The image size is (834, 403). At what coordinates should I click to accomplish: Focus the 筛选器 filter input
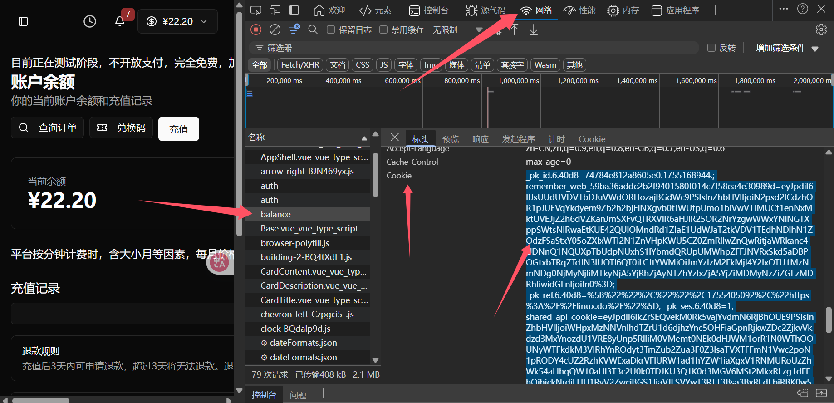click(x=473, y=48)
